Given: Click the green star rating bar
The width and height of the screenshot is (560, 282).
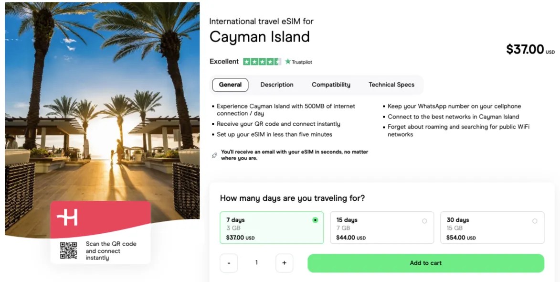Looking at the screenshot, I should 262,61.
